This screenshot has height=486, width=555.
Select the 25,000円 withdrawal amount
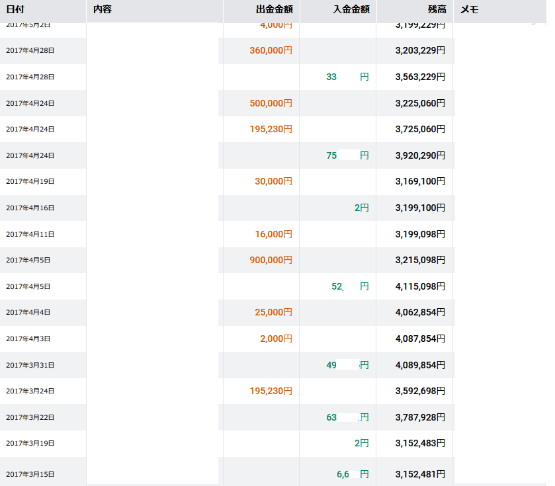[274, 312]
